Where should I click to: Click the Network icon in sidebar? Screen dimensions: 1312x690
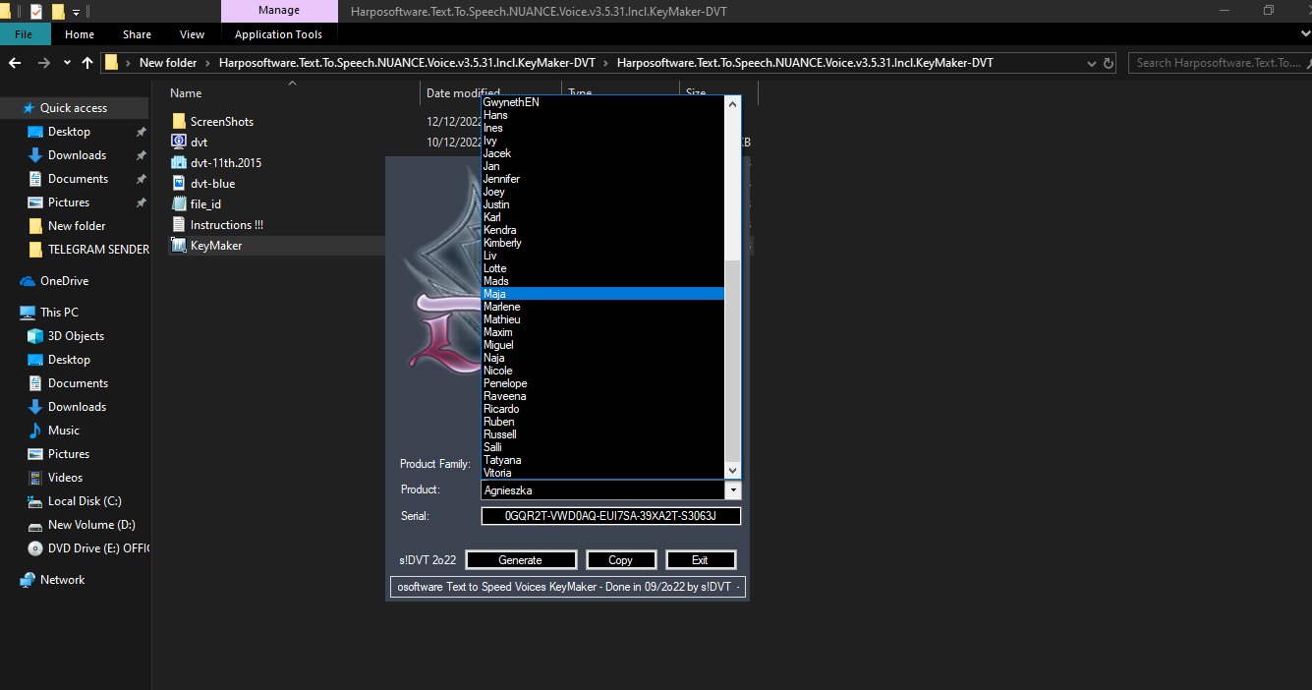28,580
